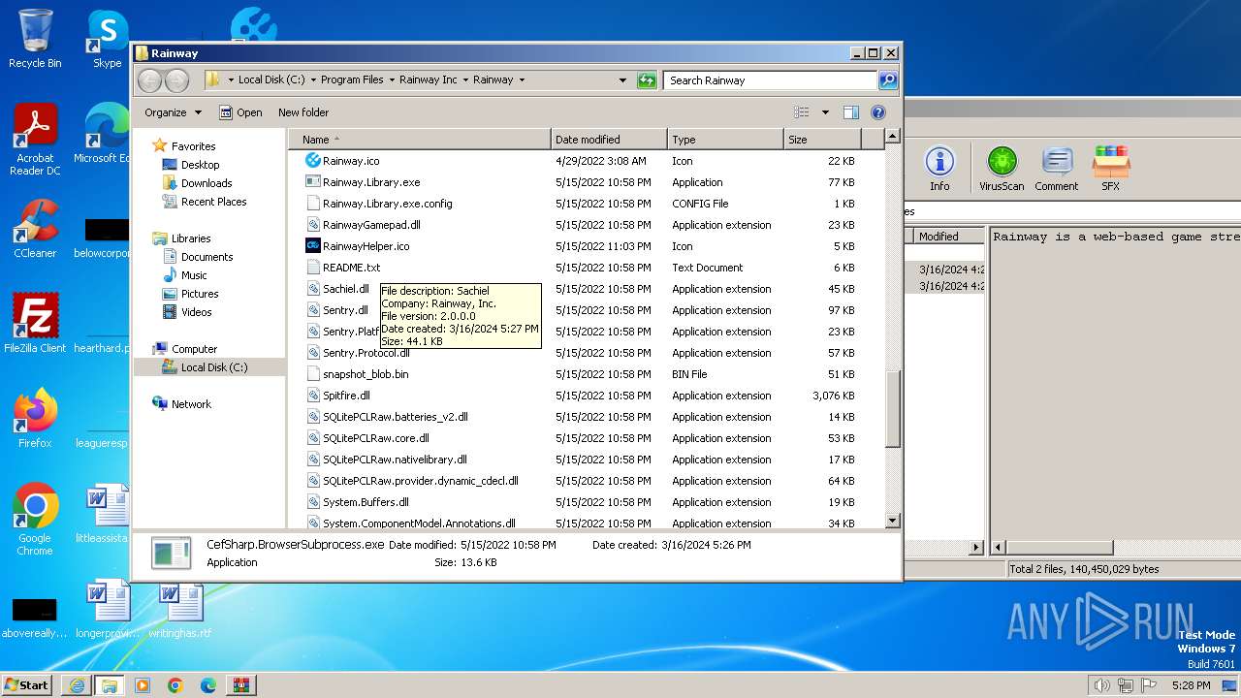Select Documents under Libraries

pyautogui.click(x=207, y=257)
